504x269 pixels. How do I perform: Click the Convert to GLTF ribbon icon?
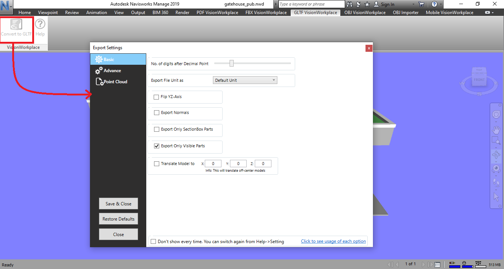click(x=16, y=25)
